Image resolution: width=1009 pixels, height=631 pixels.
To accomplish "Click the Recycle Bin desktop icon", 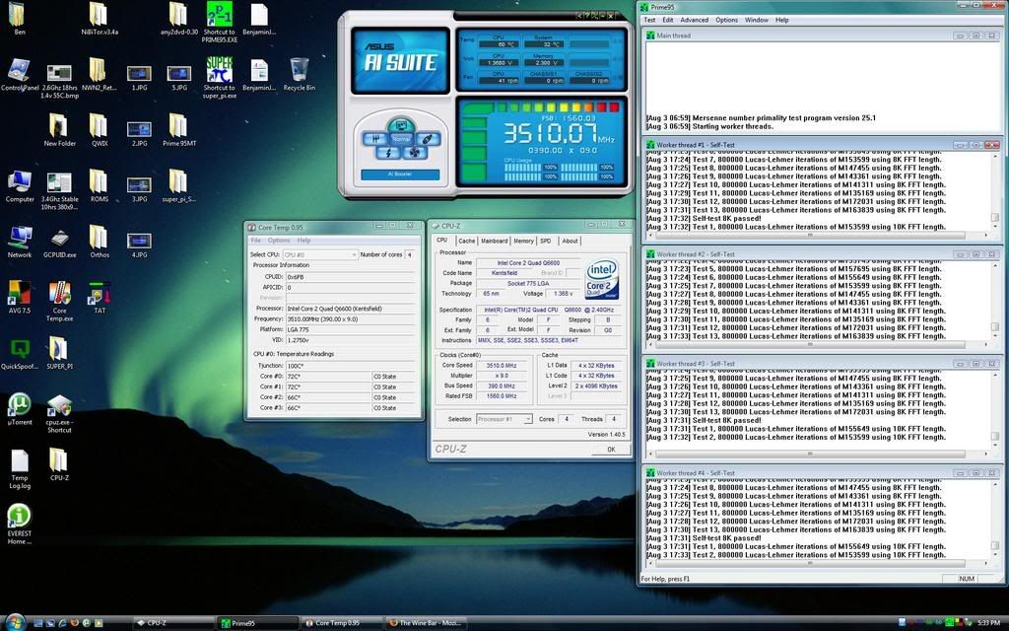I will 300,75.
